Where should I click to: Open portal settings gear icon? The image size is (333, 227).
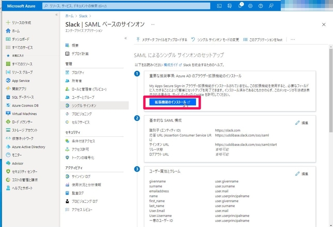pyautogui.click(x=251, y=6)
